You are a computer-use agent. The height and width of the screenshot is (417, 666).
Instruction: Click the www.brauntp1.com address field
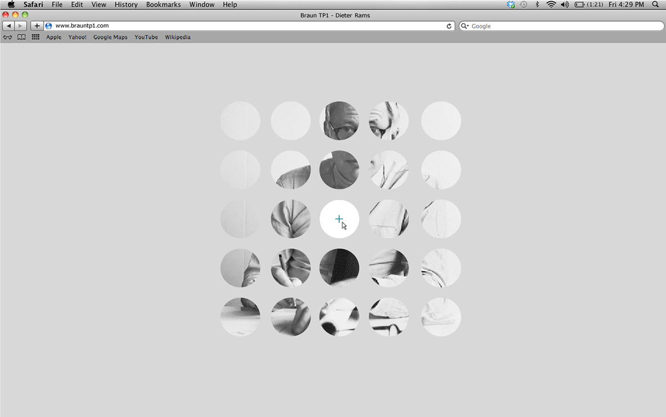point(249,26)
